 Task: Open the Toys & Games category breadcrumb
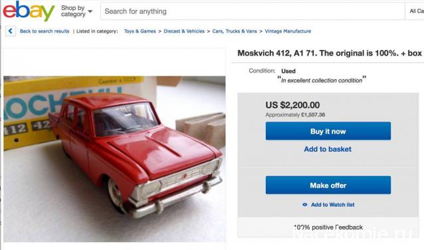click(x=140, y=31)
